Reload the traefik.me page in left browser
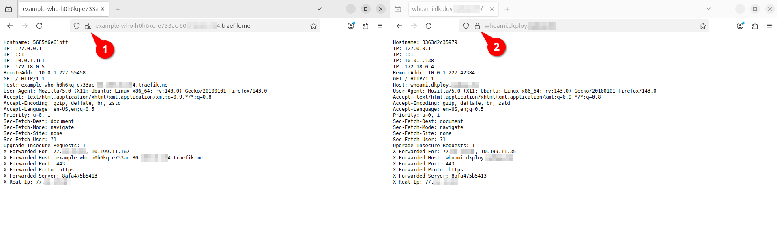 pos(39,26)
